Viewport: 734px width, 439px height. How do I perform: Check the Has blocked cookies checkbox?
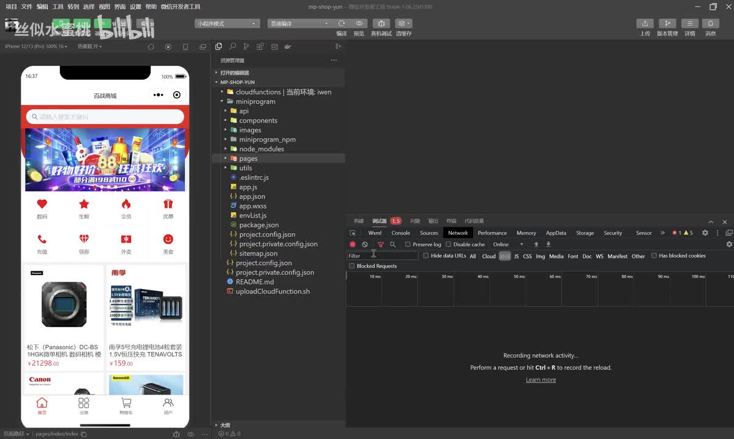(654, 256)
